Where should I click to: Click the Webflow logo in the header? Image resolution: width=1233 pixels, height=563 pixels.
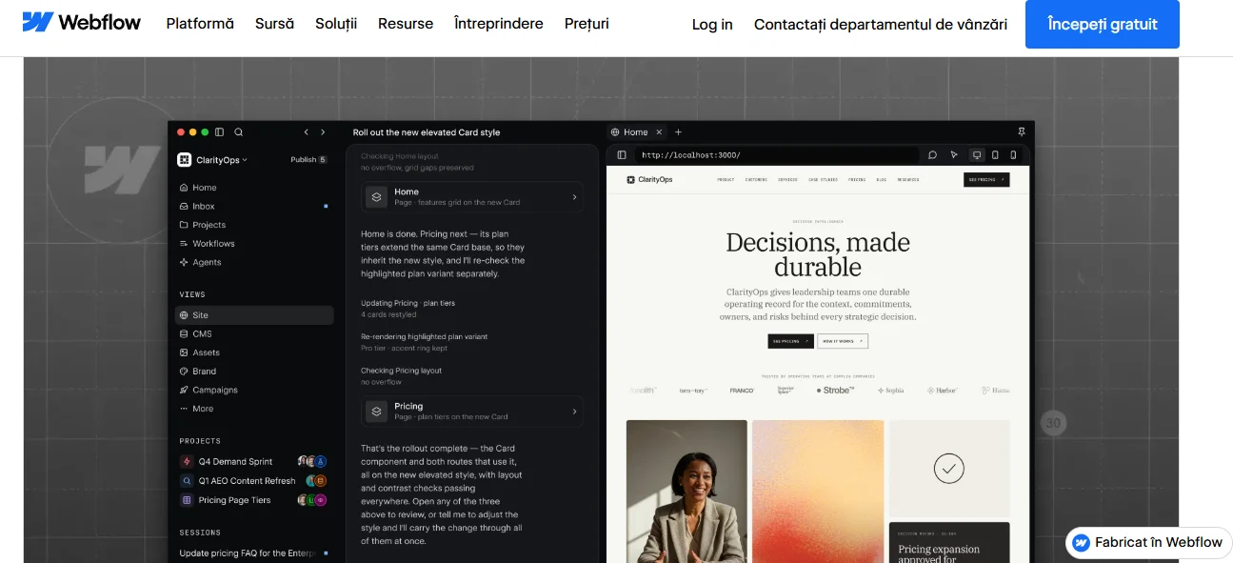pyautogui.click(x=81, y=22)
